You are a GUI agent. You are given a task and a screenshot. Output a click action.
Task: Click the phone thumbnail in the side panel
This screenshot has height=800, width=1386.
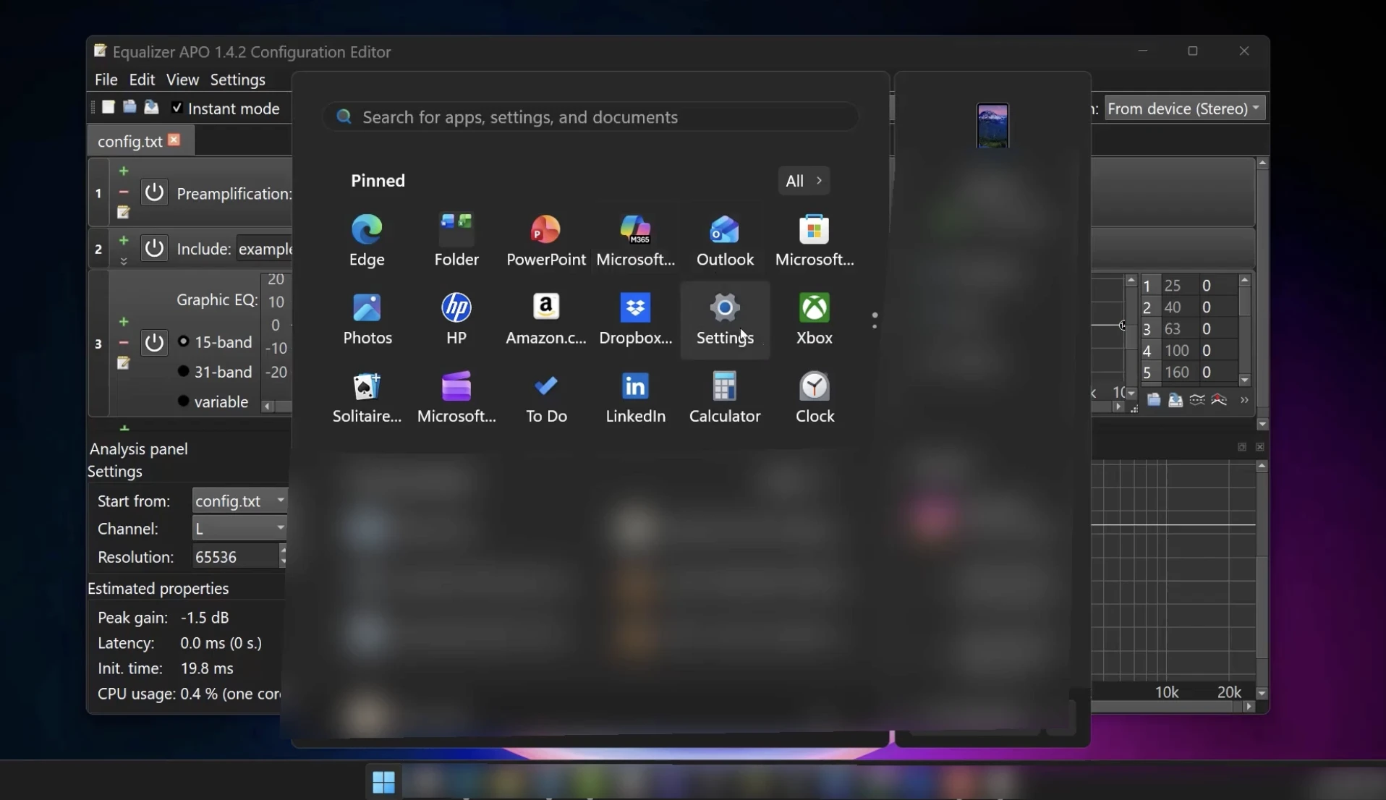point(993,126)
